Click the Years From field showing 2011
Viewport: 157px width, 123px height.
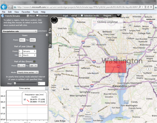(22, 40)
